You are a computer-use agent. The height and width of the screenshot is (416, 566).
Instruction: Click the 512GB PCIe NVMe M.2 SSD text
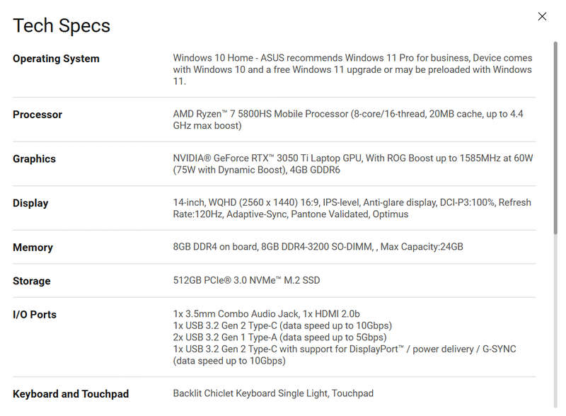(246, 281)
